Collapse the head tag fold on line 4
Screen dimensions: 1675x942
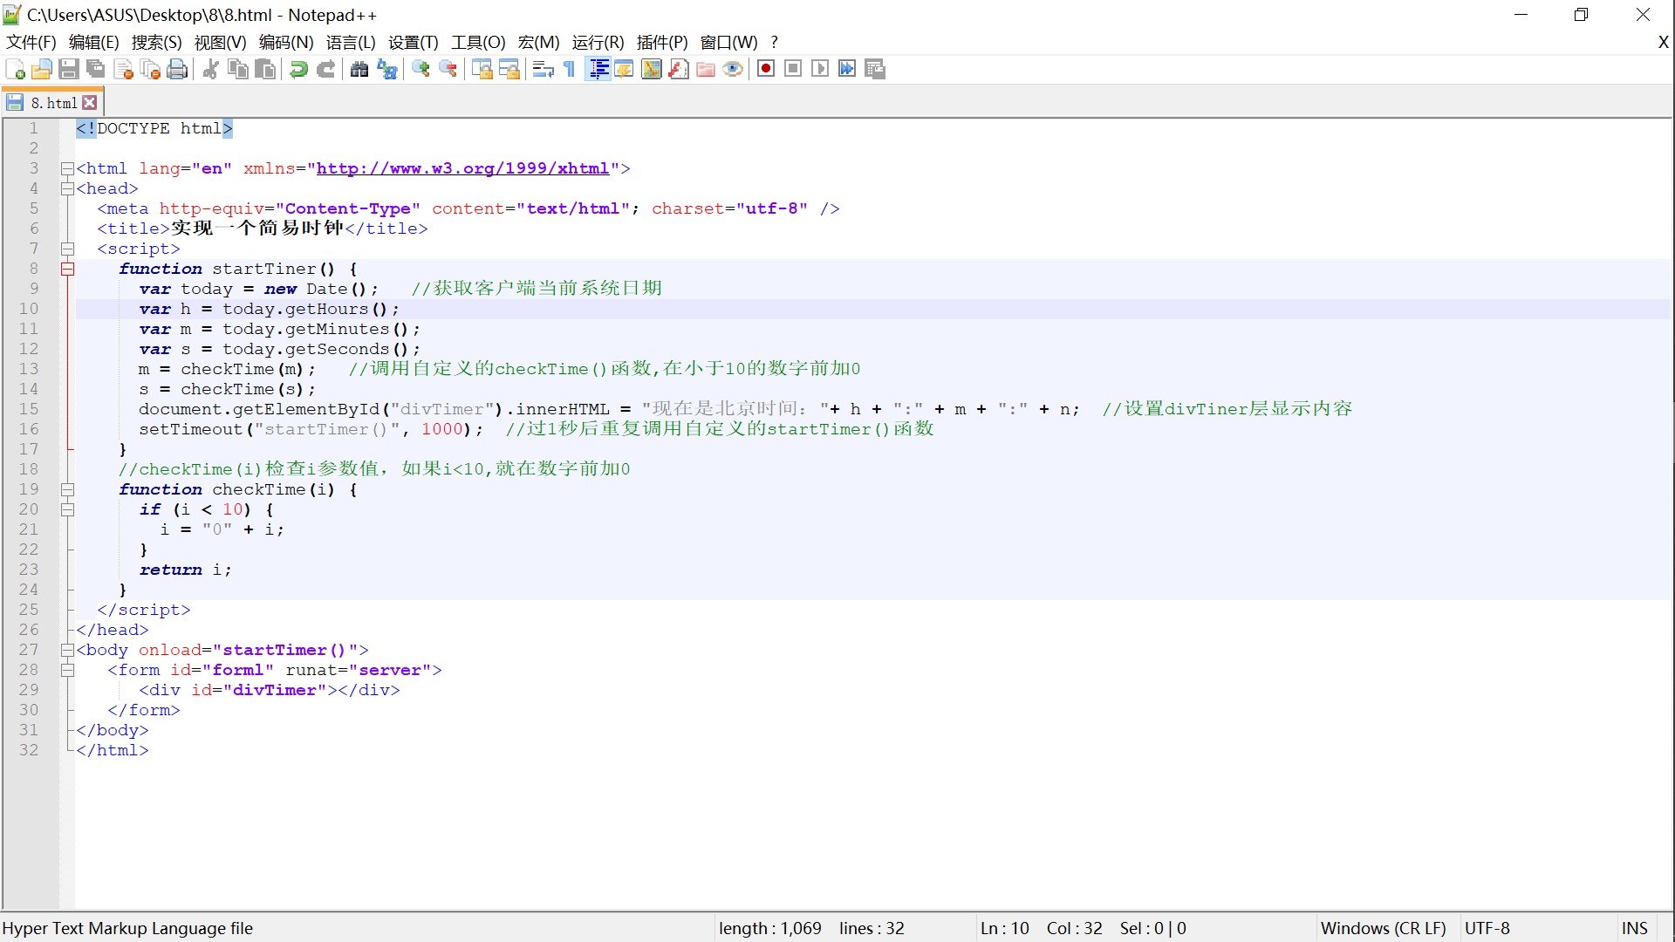(67, 188)
